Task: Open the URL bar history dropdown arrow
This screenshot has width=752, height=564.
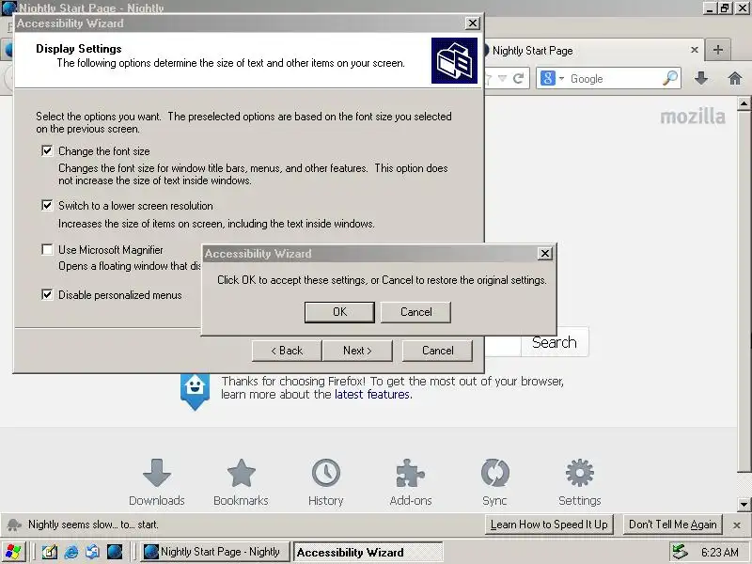Action: [x=502, y=78]
